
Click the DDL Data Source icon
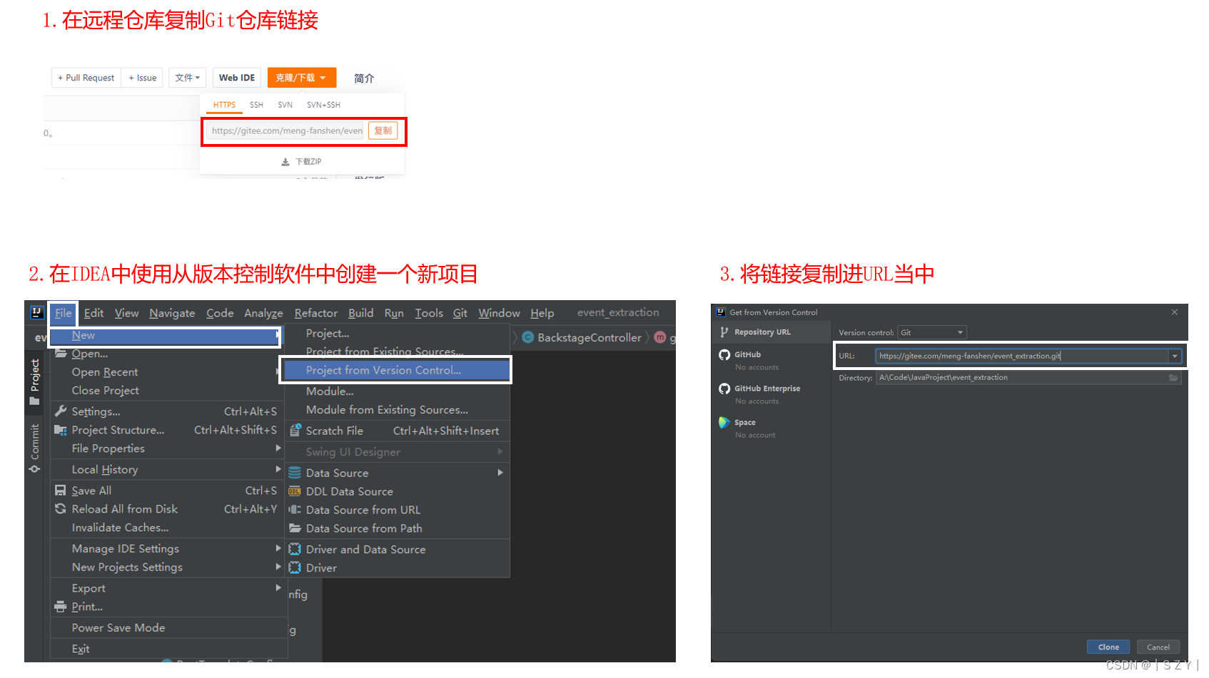pos(295,491)
